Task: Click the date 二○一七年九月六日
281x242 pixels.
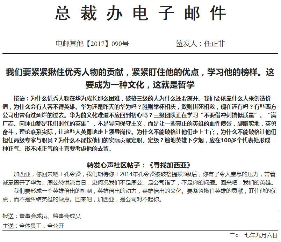Action: click(x=254, y=235)
